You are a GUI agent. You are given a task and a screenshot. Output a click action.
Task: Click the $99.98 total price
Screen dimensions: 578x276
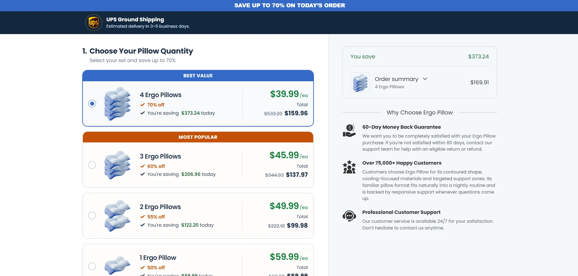pyautogui.click(x=297, y=225)
